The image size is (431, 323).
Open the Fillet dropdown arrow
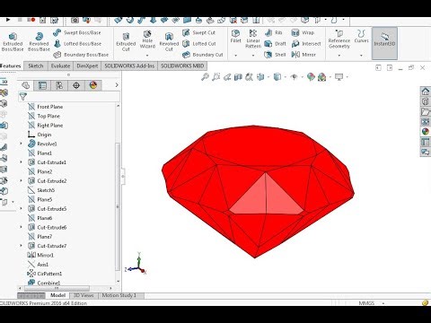click(235, 56)
